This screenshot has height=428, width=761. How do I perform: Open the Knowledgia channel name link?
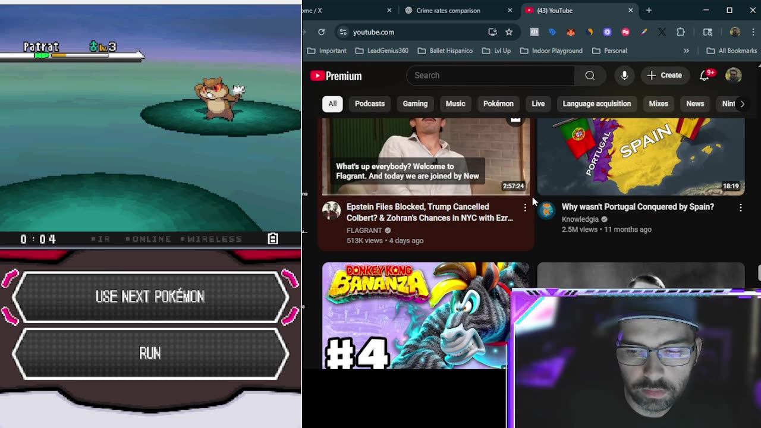click(580, 219)
